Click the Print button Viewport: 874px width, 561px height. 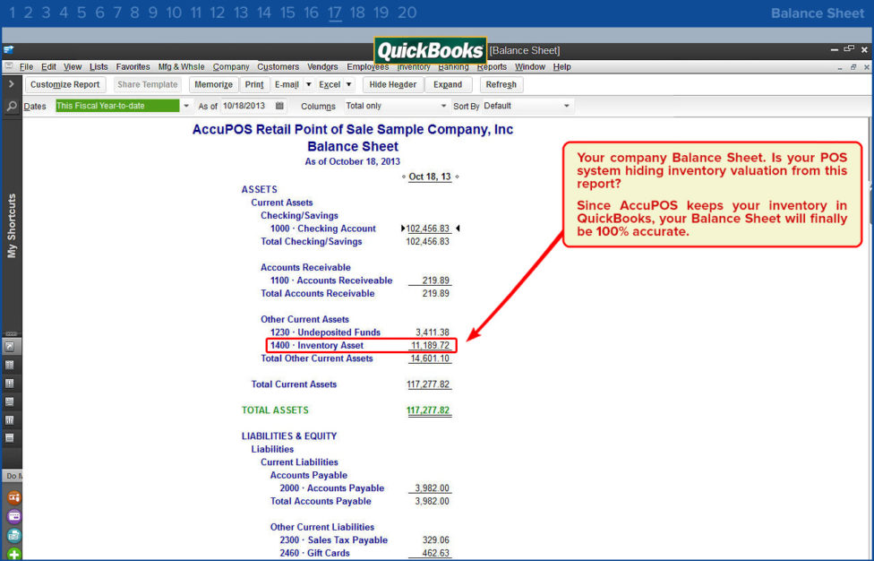click(254, 84)
